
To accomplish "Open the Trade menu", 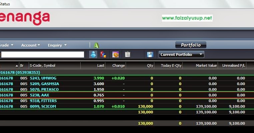I will (6, 45).
